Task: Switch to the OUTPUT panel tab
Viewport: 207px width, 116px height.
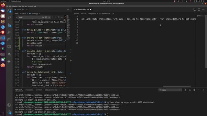Action: (39, 90)
